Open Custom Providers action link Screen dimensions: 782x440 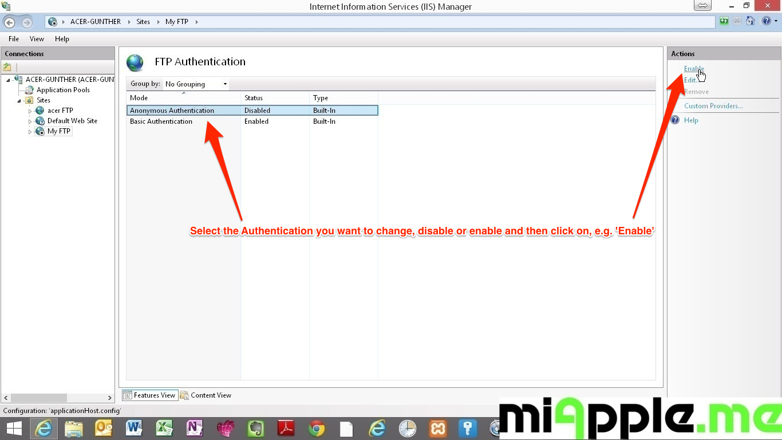coord(713,106)
